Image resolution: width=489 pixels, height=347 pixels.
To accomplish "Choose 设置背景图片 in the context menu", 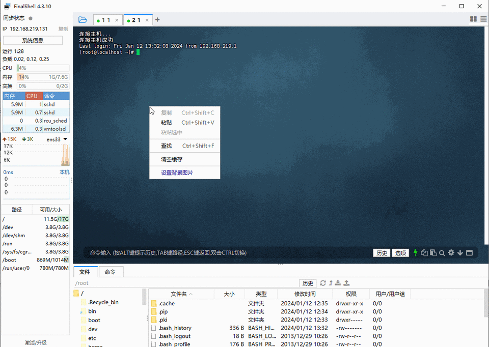I will (x=184, y=172).
